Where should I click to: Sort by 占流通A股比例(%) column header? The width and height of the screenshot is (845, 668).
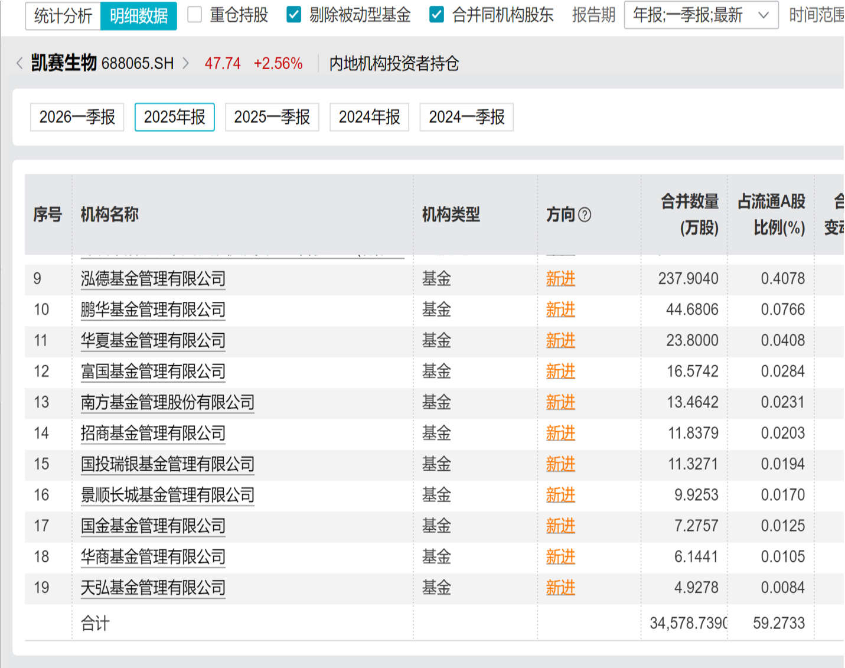[772, 214]
